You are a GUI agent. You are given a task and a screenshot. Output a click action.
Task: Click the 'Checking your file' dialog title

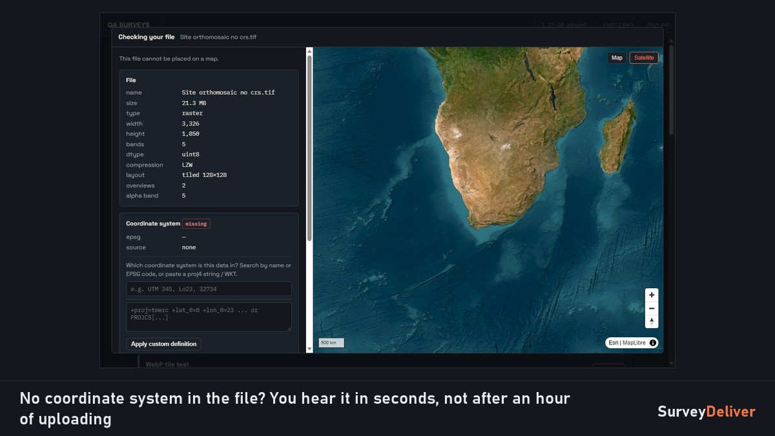[147, 37]
